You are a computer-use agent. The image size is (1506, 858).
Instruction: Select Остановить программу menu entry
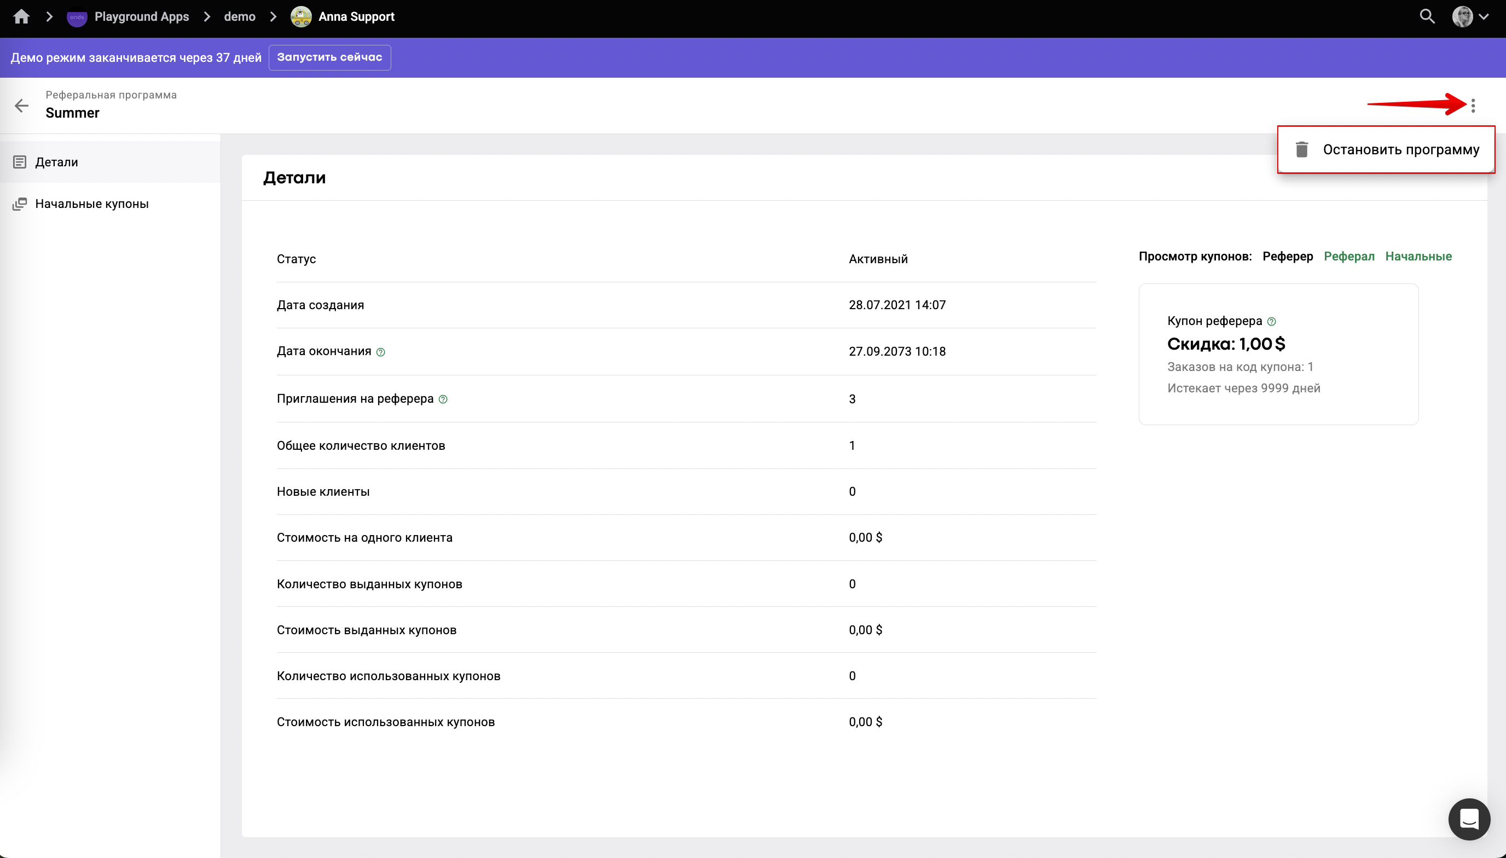1400,150
